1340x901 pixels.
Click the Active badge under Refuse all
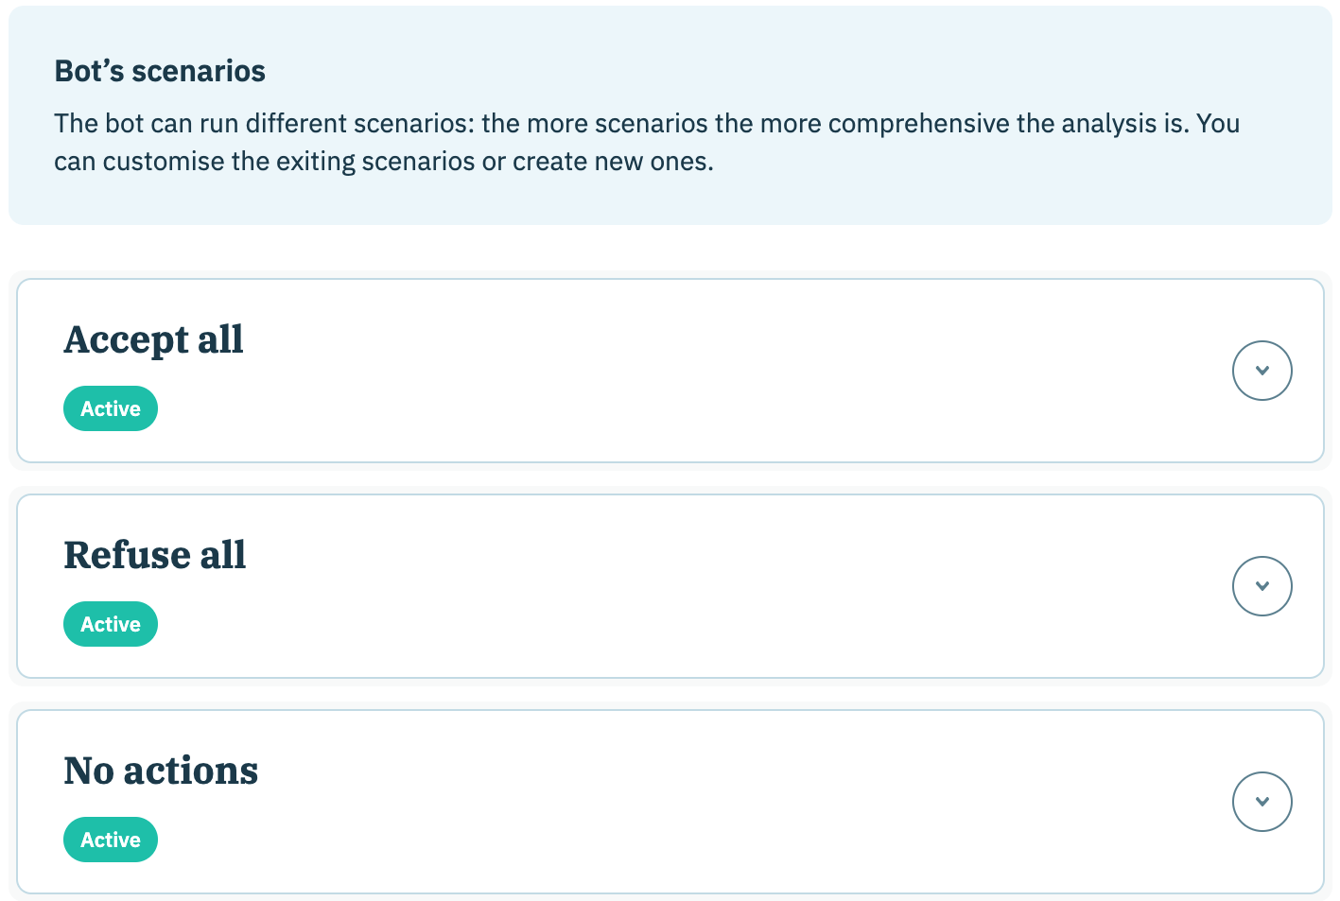[x=111, y=624]
